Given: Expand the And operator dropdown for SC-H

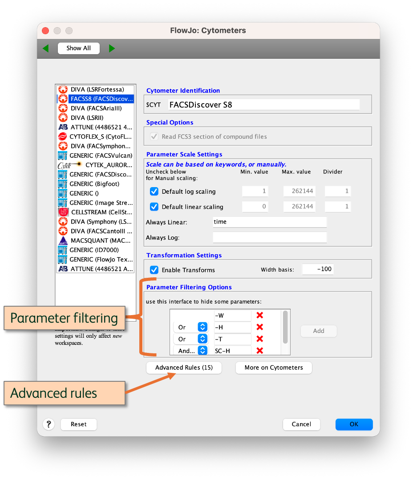Looking at the screenshot, I should point(202,351).
